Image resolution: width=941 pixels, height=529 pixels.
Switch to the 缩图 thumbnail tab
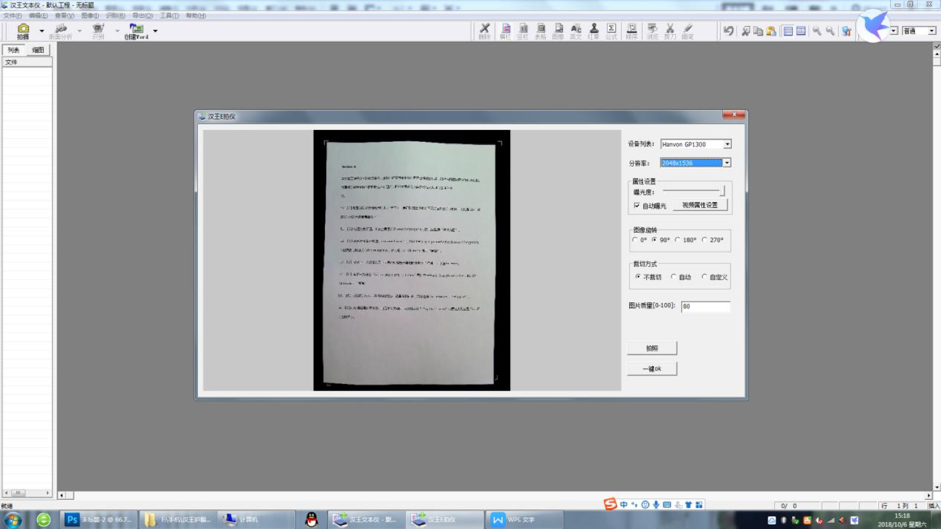pos(38,50)
